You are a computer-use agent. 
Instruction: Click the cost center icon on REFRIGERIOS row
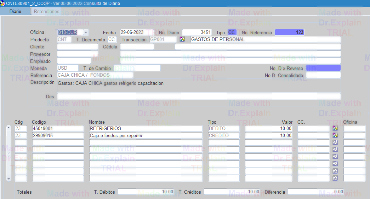tap(335, 128)
